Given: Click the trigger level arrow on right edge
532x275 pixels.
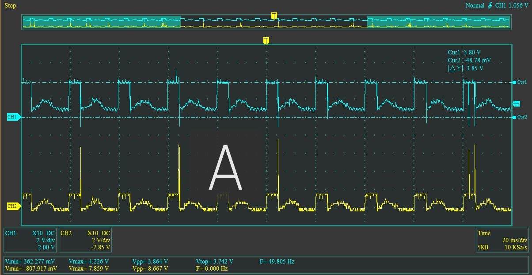Looking at the screenshot, I should [516, 103].
